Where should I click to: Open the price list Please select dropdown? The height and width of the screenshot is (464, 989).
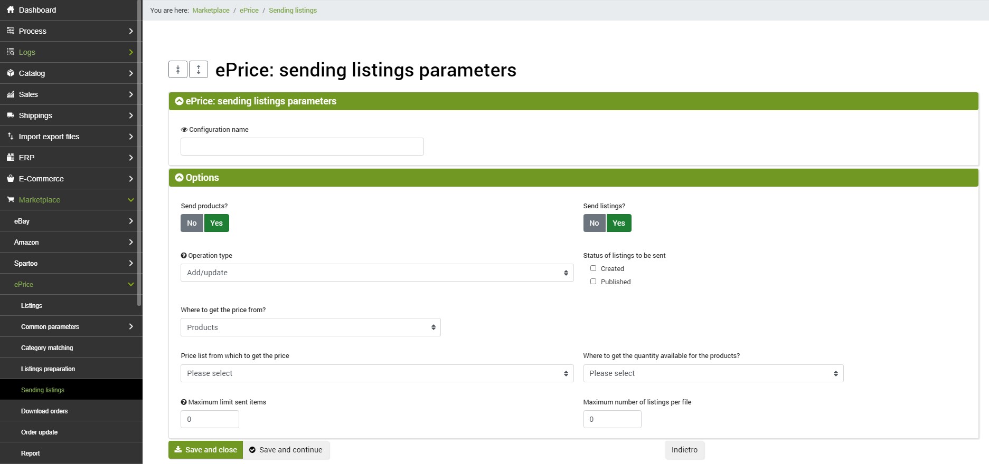[377, 373]
